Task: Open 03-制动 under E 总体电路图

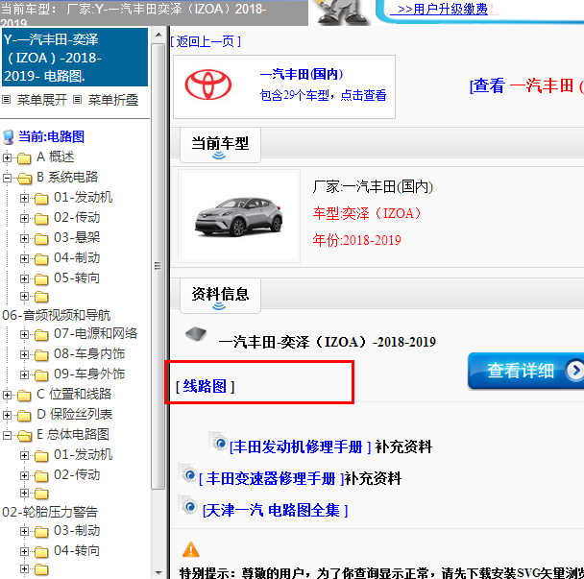Action: click(x=77, y=530)
